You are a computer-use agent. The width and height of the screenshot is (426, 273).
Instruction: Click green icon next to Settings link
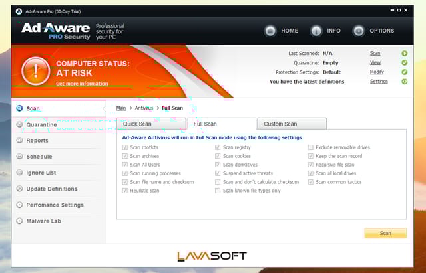(405, 81)
